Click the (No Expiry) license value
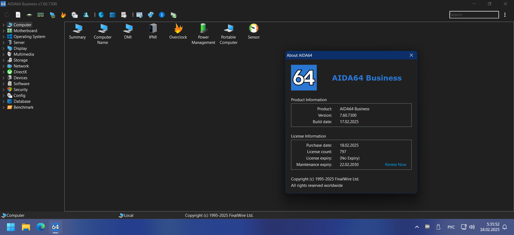Image resolution: width=514 pixels, height=235 pixels. (x=350, y=158)
